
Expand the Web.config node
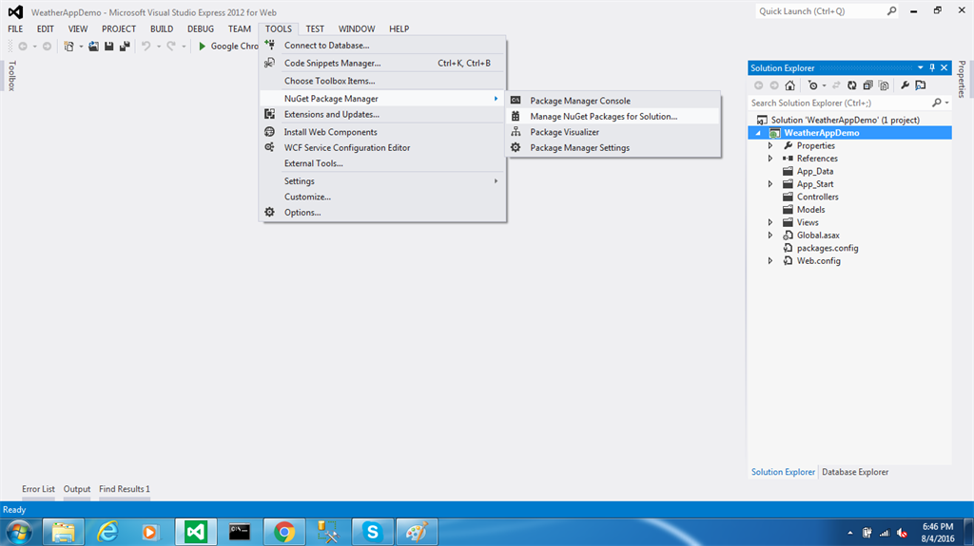(770, 261)
